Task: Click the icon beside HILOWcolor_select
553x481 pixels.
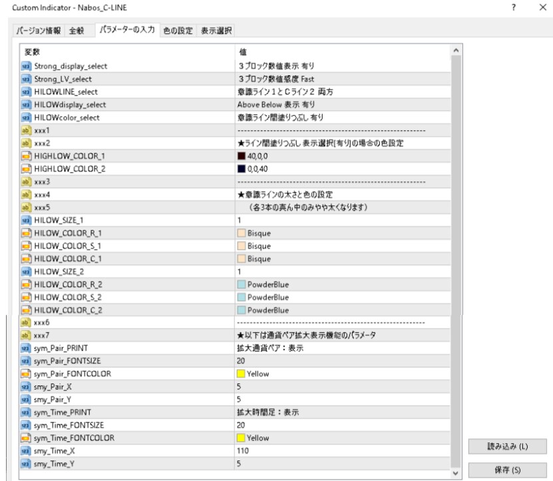Action: pos(26,118)
